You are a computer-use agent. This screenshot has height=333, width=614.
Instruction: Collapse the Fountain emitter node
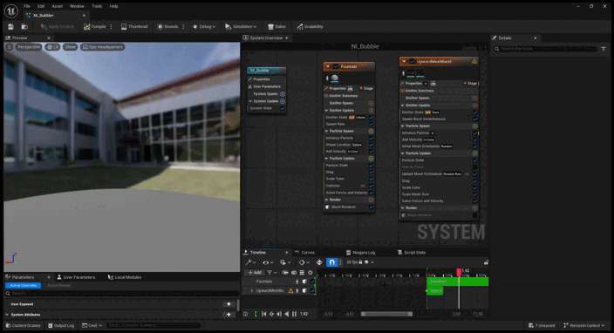[328, 66]
